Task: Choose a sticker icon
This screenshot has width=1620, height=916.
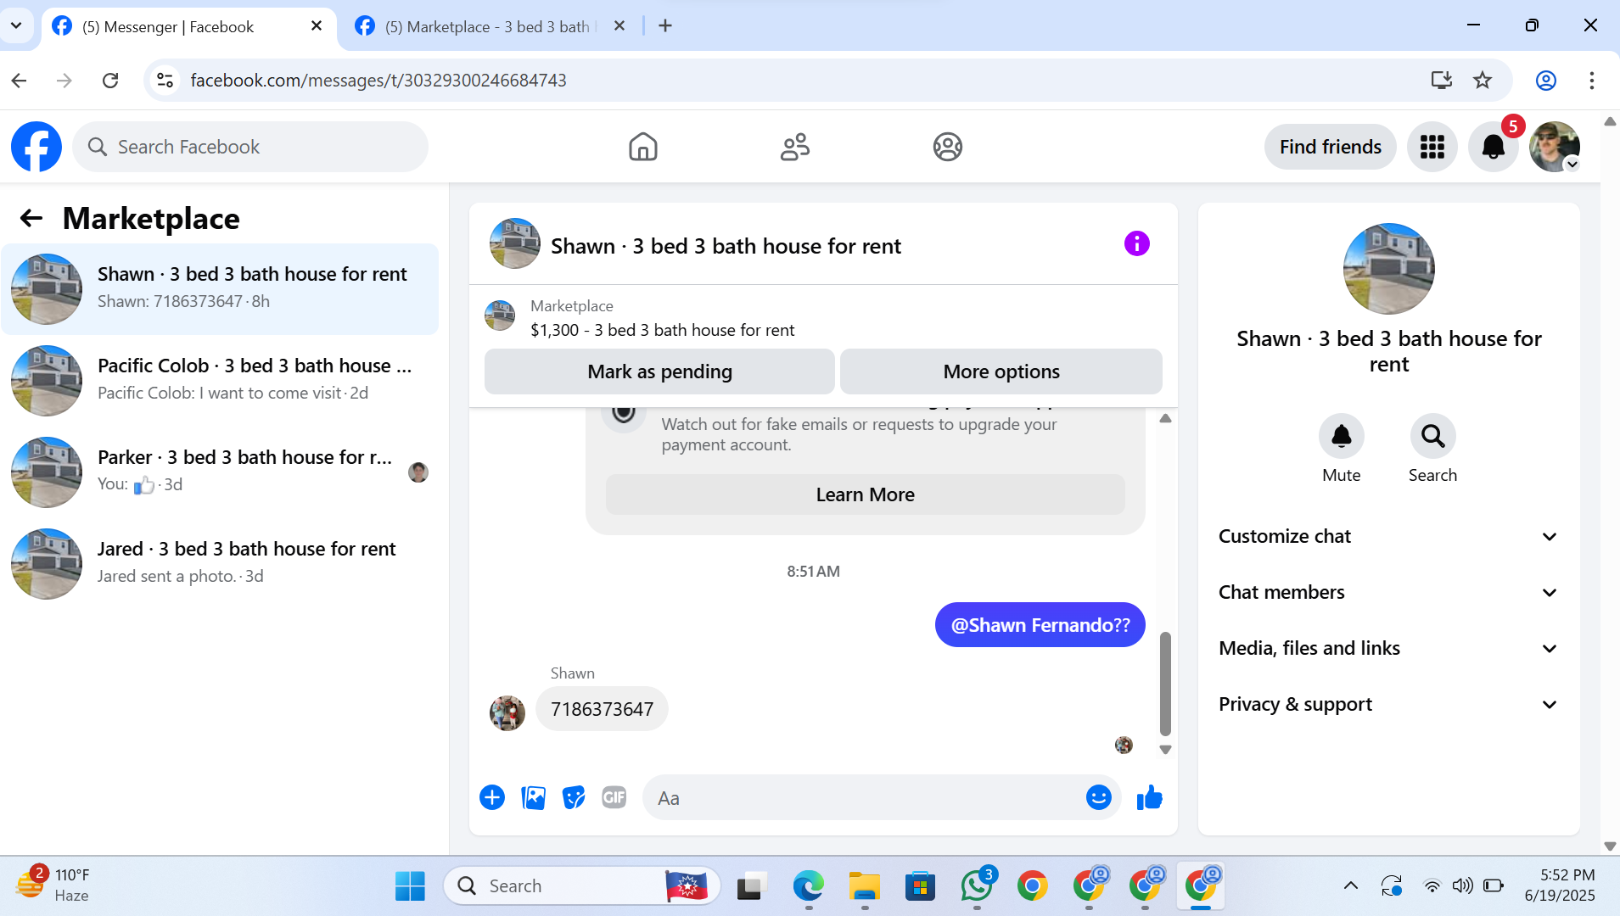Action: point(574,797)
